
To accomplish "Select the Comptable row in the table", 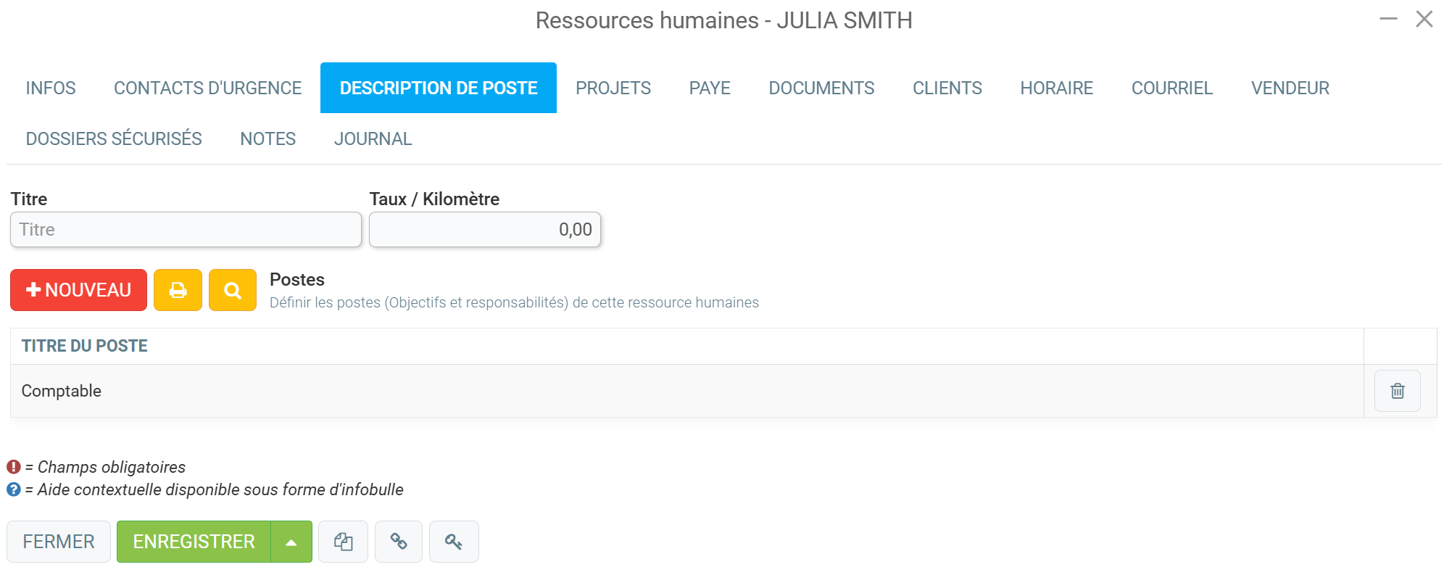I will (686, 391).
